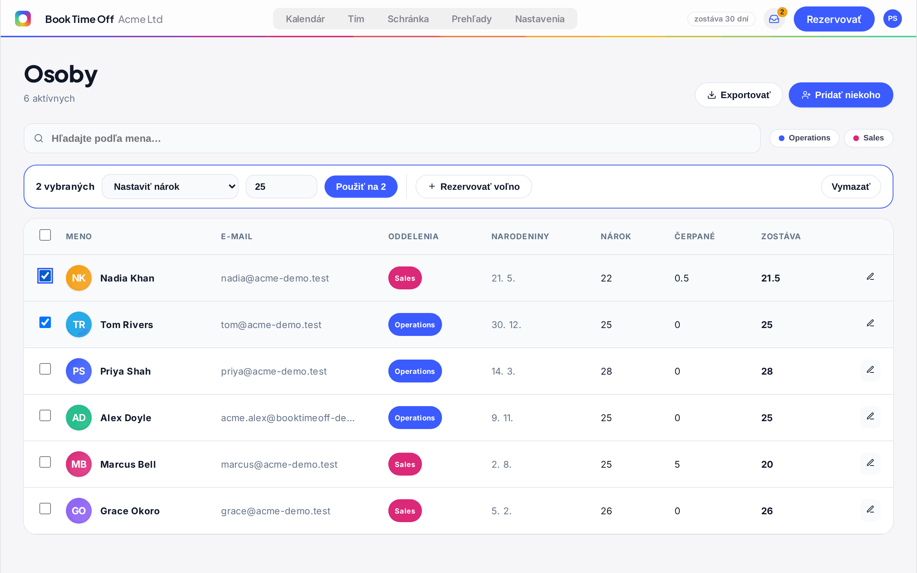
Task: Tick the select-all header checkbox
Action: click(x=45, y=235)
